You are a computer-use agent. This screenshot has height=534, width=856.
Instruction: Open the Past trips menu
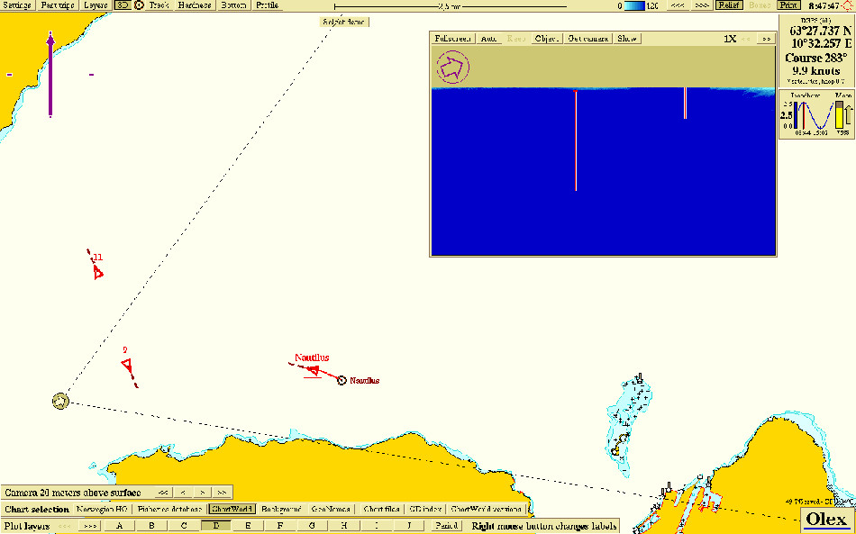[58, 5]
